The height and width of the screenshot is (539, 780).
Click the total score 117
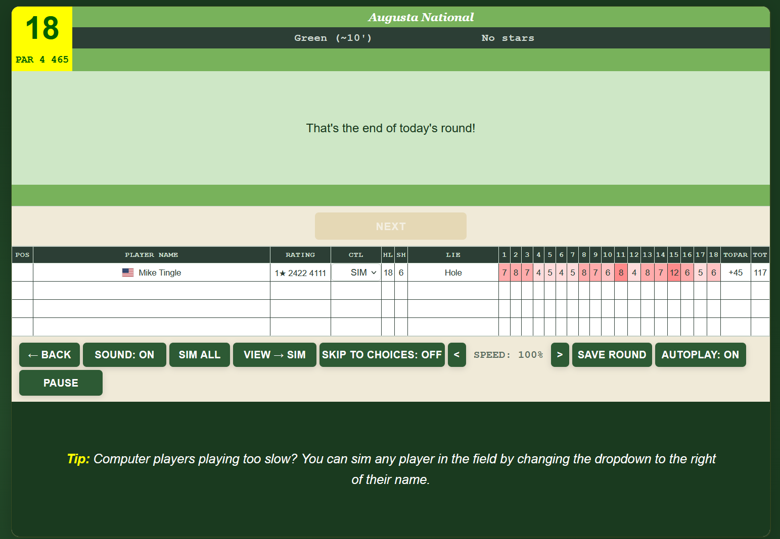(x=760, y=273)
